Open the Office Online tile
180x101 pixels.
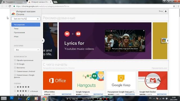(57, 81)
